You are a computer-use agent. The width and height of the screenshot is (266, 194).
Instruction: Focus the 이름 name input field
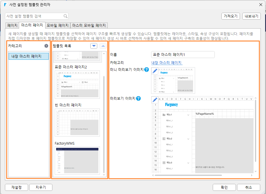tap(183, 55)
